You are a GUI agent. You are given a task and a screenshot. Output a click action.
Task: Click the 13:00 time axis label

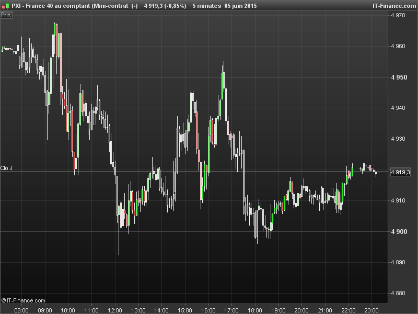coord(138,310)
